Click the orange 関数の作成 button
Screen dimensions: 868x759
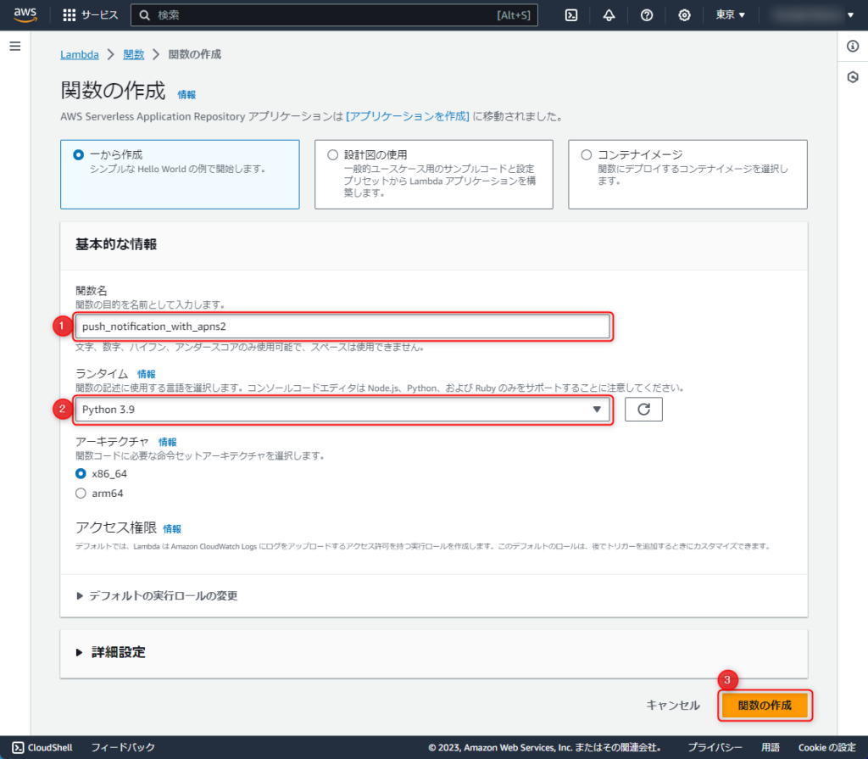tap(765, 706)
